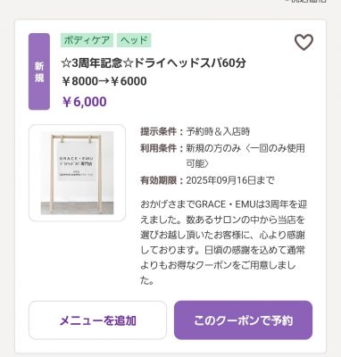Click the purple 新規 label badge
The width and height of the screenshot is (341, 357).
pyautogui.click(x=39, y=71)
